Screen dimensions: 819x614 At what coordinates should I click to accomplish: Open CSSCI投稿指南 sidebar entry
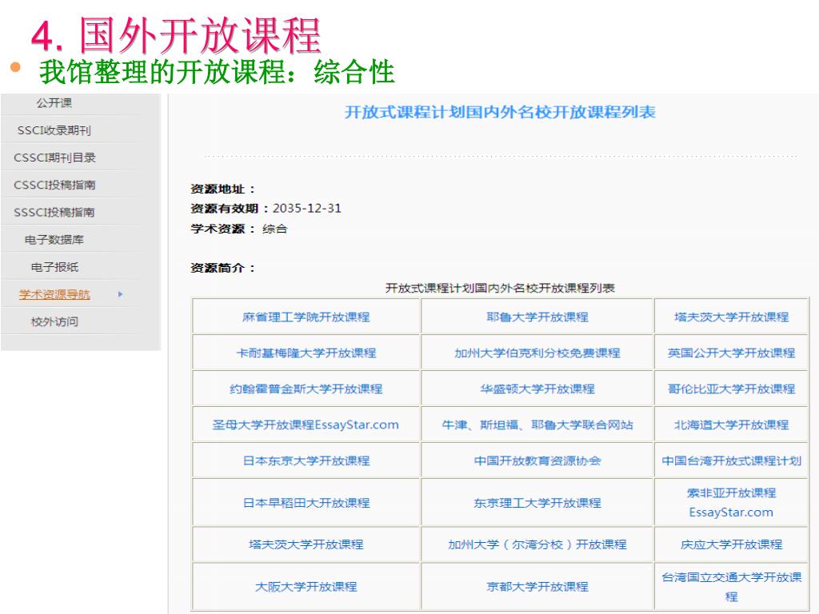(x=54, y=185)
